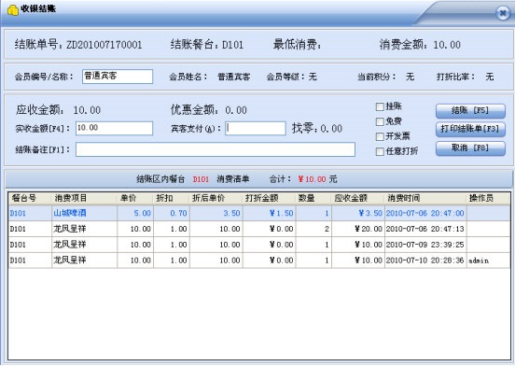The height and width of the screenshot is (366, 515).
Task: Check the 开发票 option
Action: tap(380, 136)
